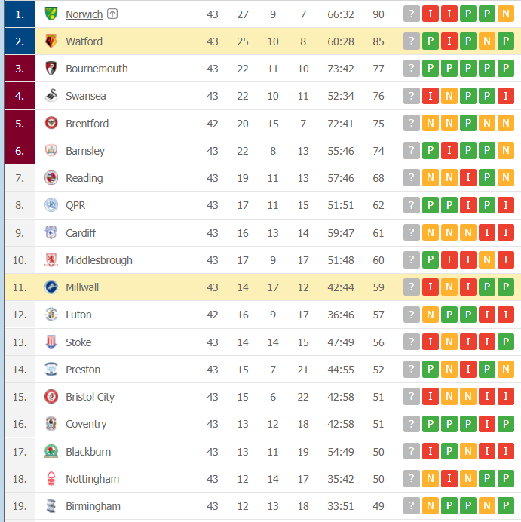
Task: Click the Norwich club crest icon
Action: pyautogui.click(x=51, y=14)
